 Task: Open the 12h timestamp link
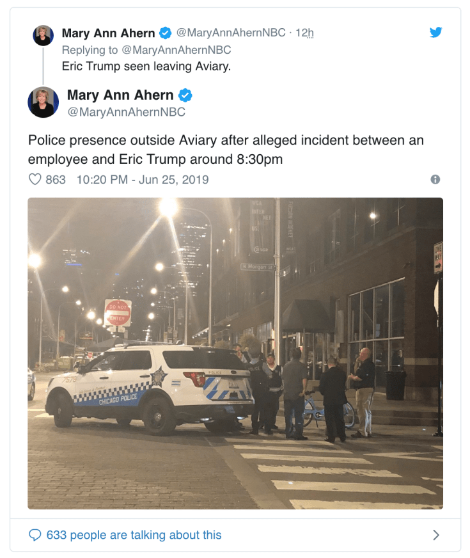tap(304, 33)
